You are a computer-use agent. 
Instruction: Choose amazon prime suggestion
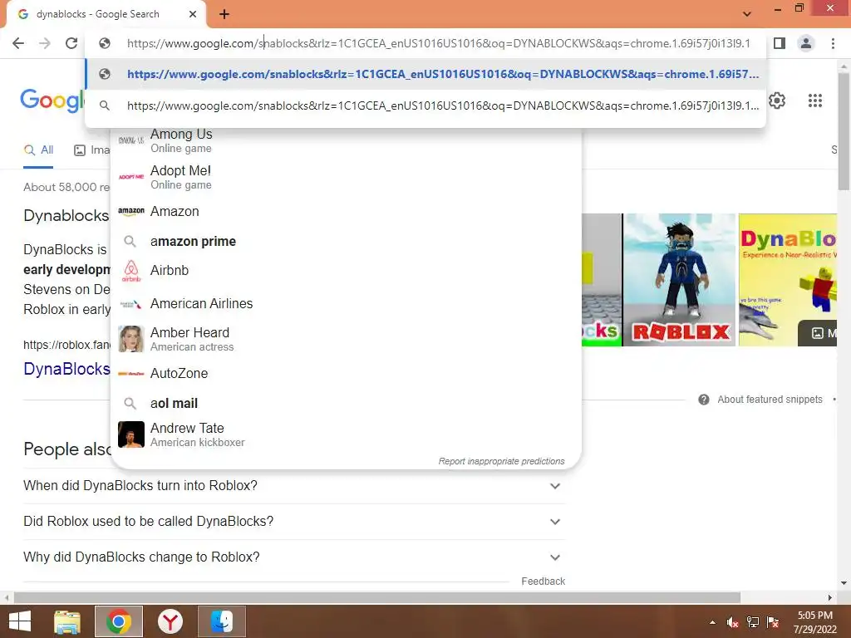click(x=345, y=241)
